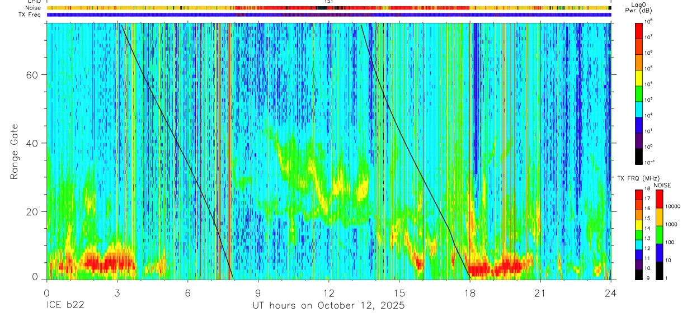Click the 10000 label on the NOISE legend
The image size is (687, 317).
(x=674, y=206)
